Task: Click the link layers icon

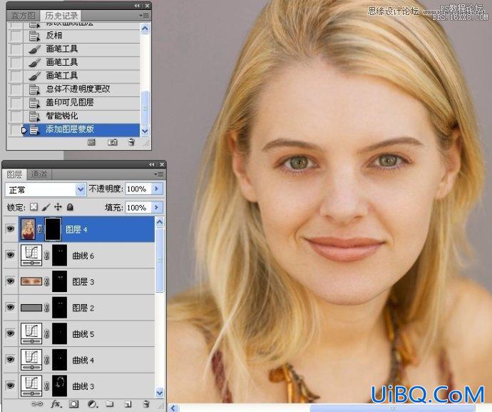Action: [x=37, y=404]
